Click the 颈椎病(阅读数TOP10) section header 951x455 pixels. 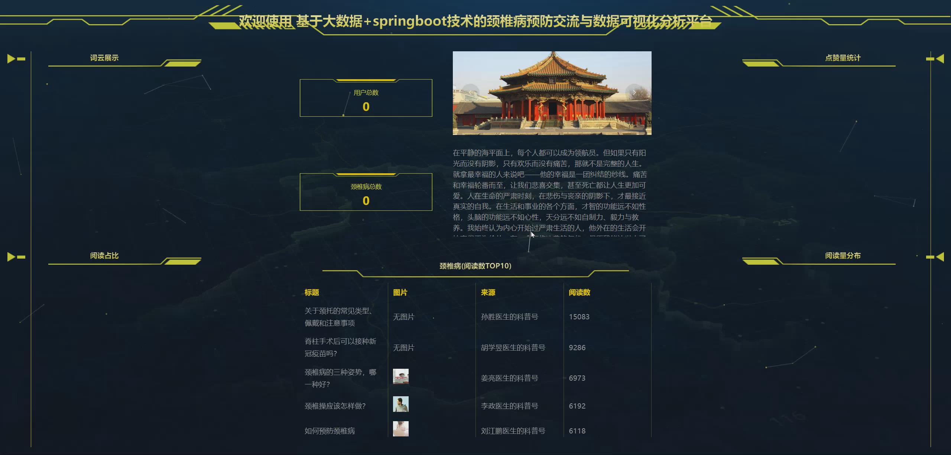coord(475,266)
